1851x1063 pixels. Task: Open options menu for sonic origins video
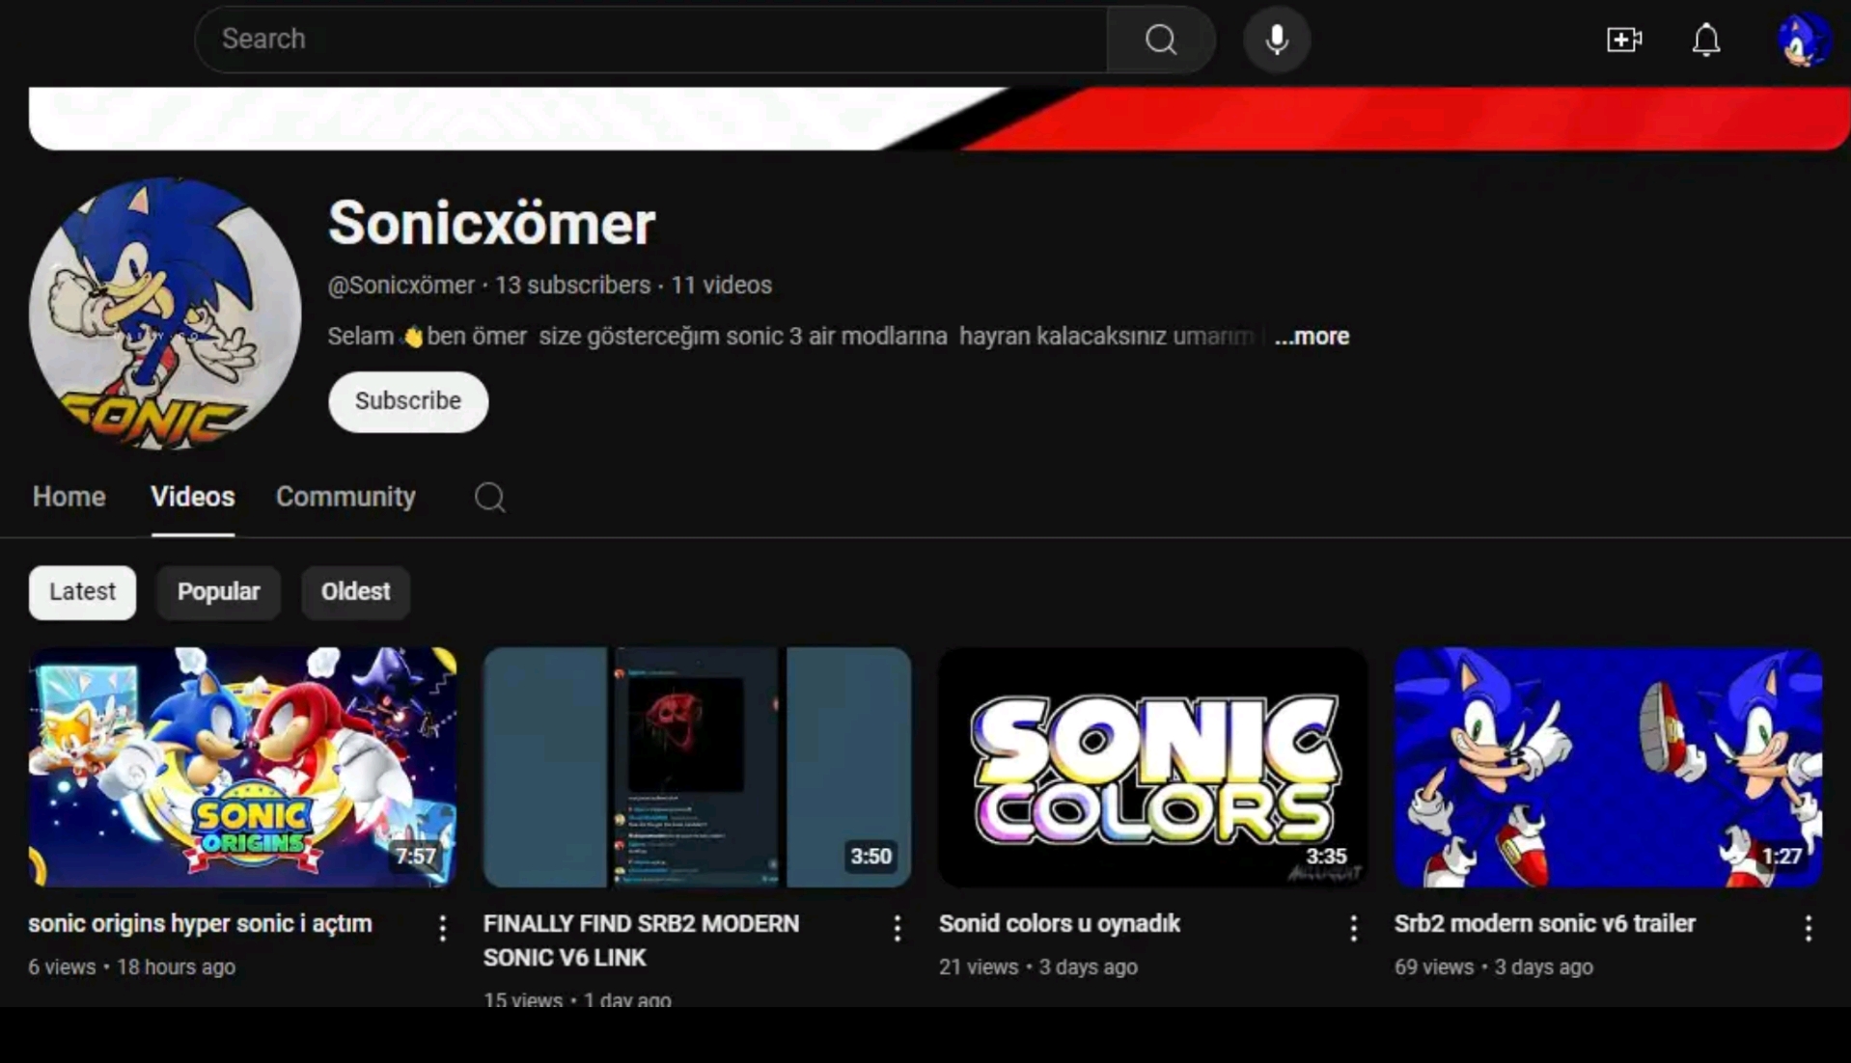442,928
